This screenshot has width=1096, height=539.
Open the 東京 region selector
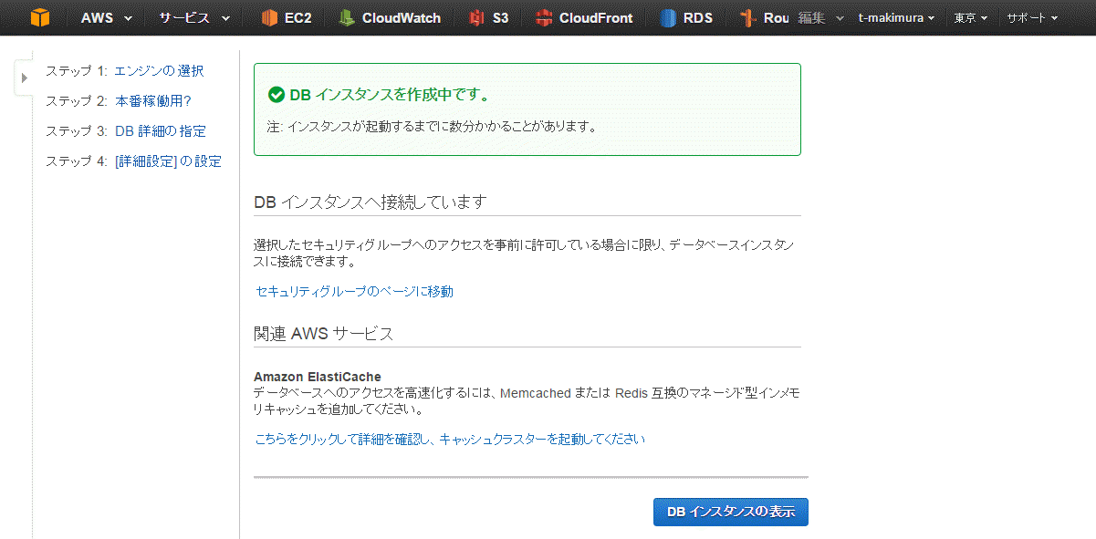pos(971,17)
